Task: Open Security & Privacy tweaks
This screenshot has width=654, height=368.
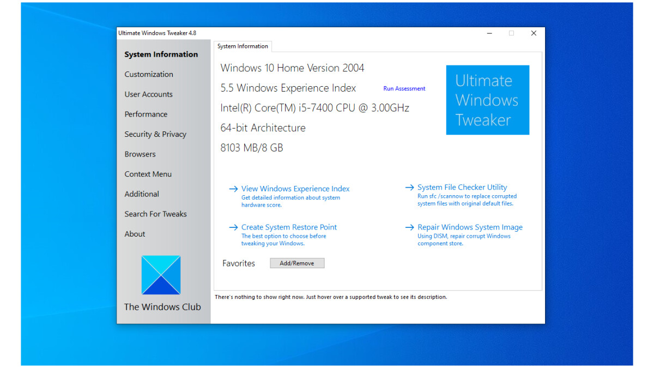Action: 155,134
